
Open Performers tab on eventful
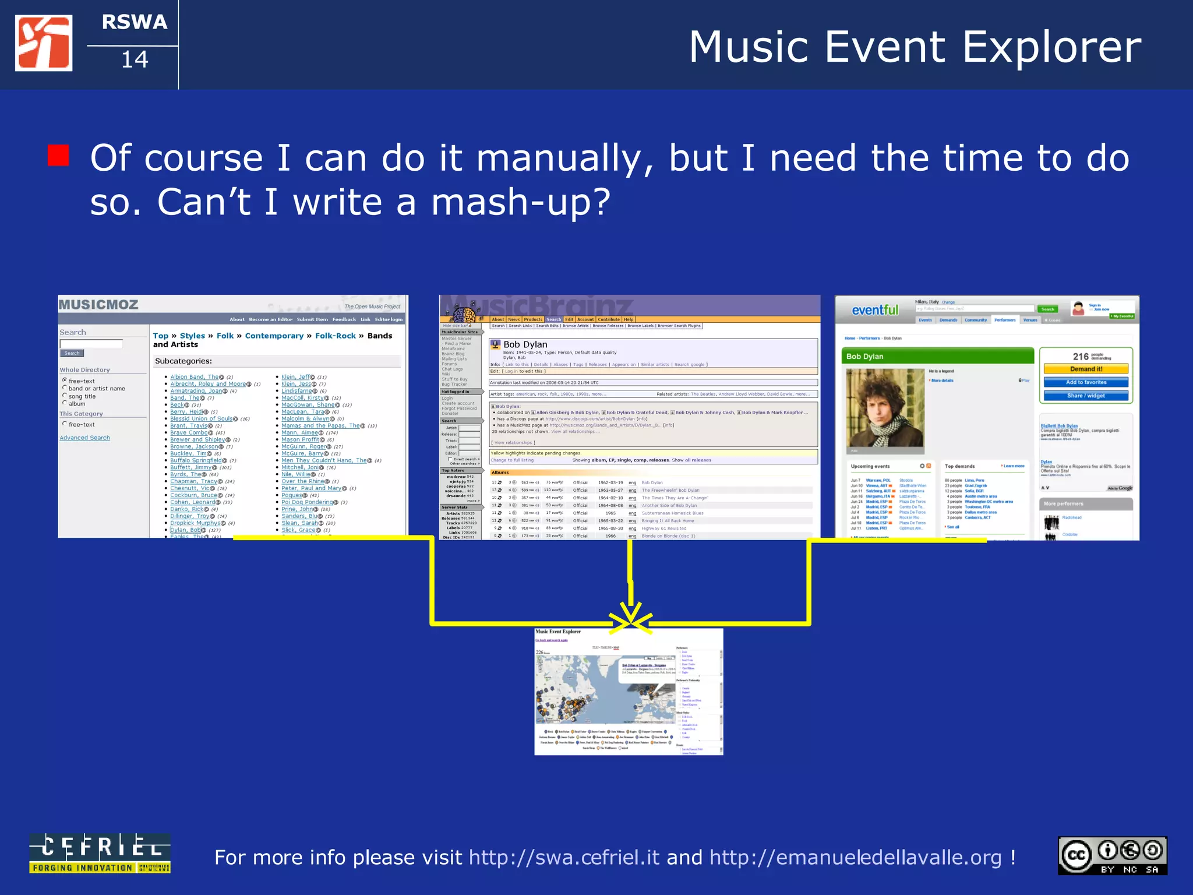(x=1005, y=320)
